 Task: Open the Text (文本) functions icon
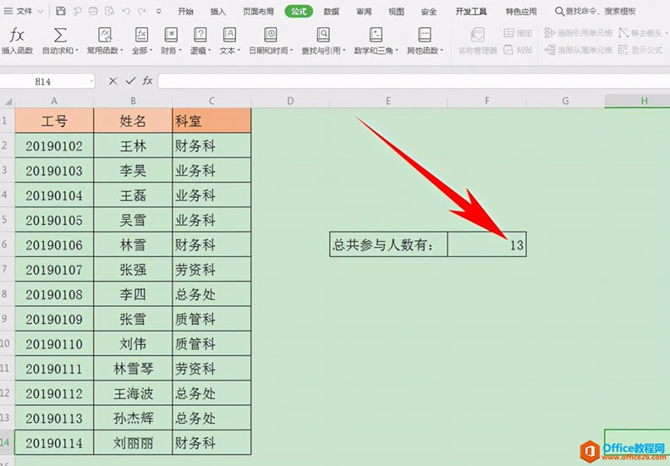(x=229, y=35)
